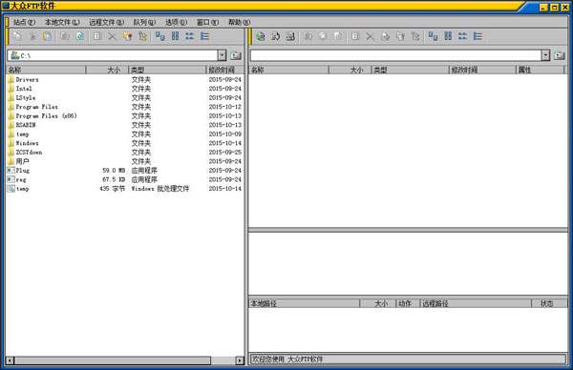This screenshot has height=370, width=573.
Task: Switch remote pane to details view
Action: pyautogui.click(x=477, y=36)
